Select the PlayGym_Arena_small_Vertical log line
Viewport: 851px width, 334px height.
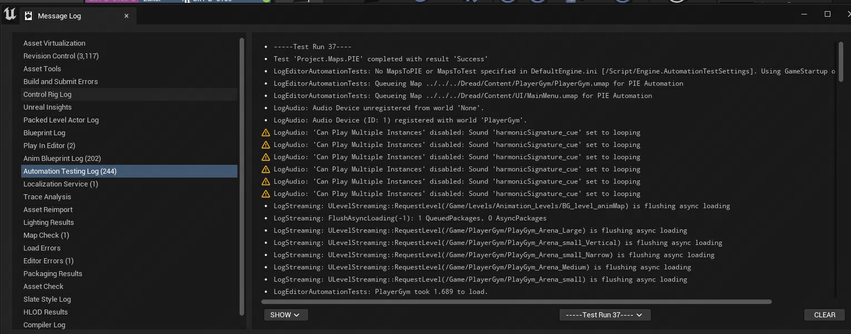[x=498, y=243]
